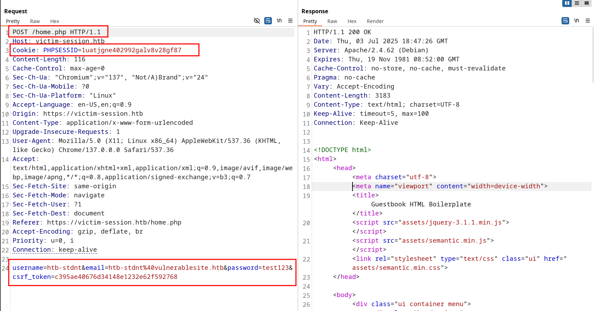Click the Response panel vertical scrollbar
Screen dimensions: 594x311
[x=593, y=55]
